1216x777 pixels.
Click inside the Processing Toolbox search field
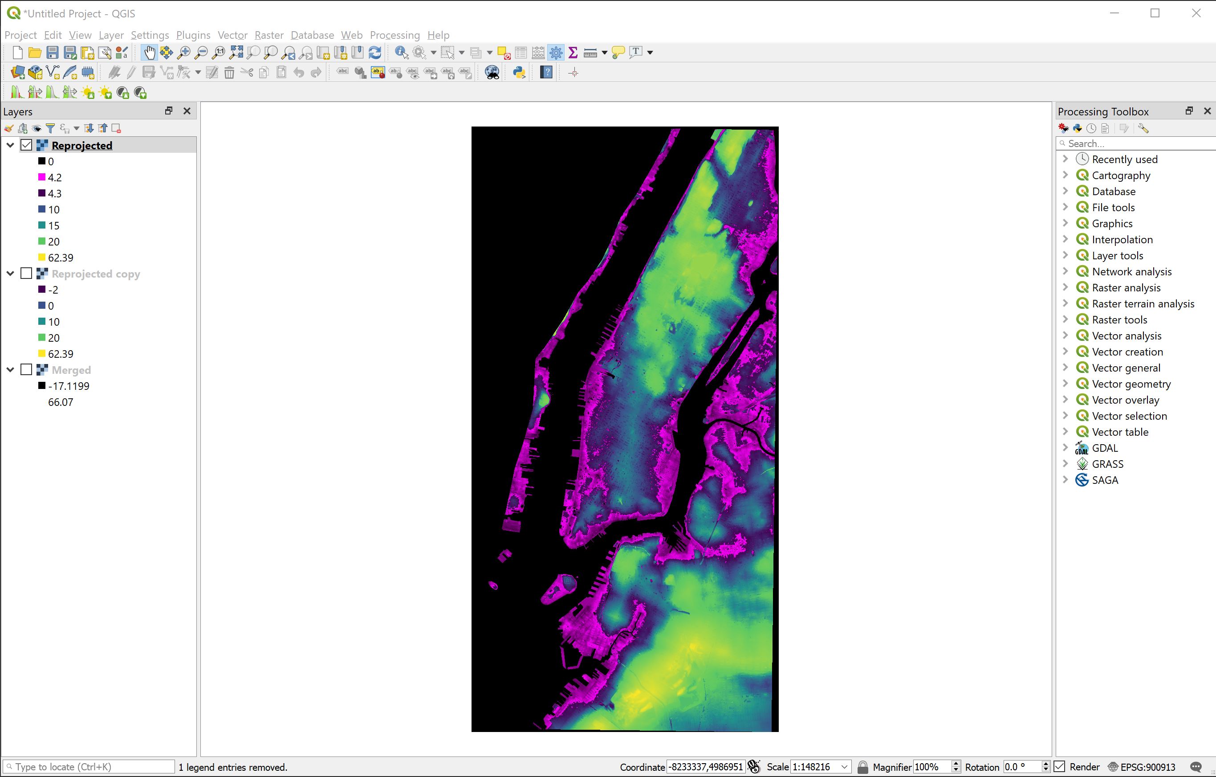[1136, 143]
